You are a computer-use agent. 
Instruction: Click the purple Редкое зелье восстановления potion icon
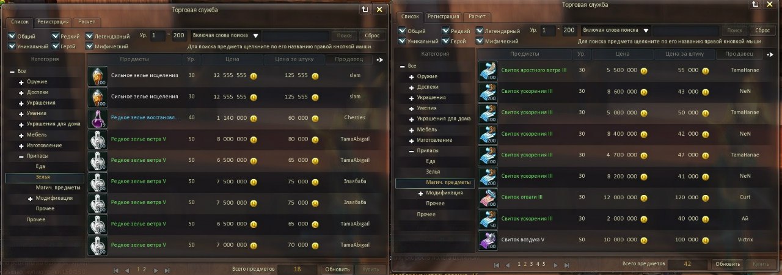(x=98, y=118)
